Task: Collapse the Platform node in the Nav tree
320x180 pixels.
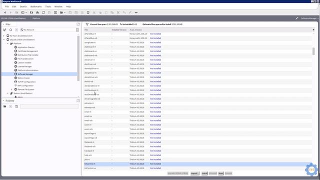Action: (x=7, y=43)
